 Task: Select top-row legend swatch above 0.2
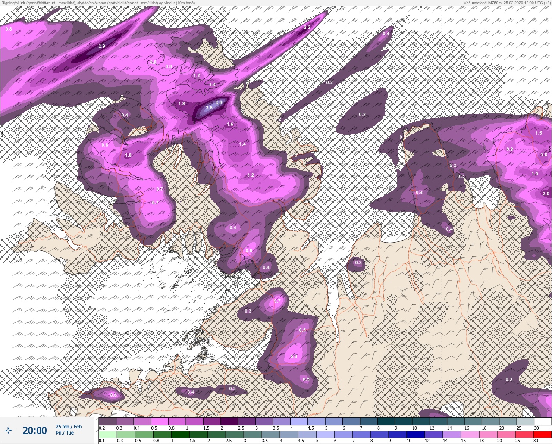pos(107,421)
